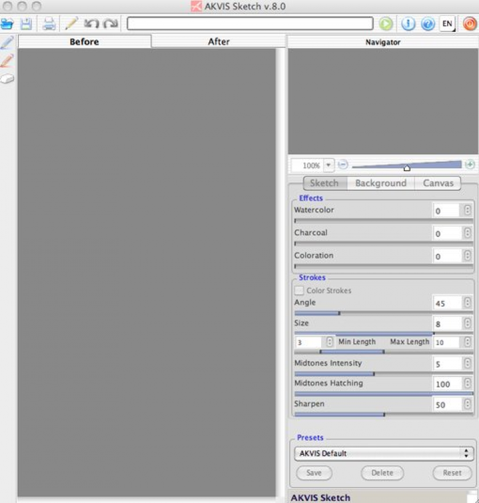The width and height of the screenshot is (479, 503).
Task: Switch to the Background tab
Action: click(381, 183)
